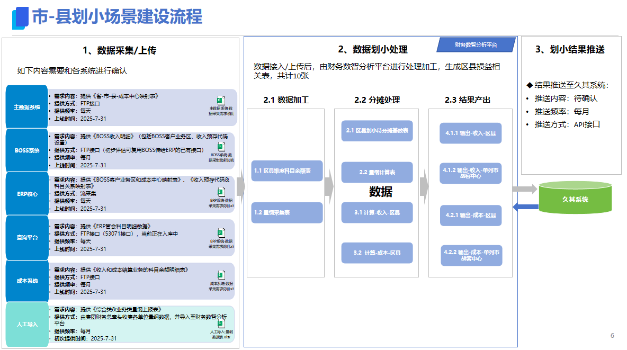
Task: Open the Excel attachment in the 查询平台 row
Action: pyautogui.click(x=221, y=238)
